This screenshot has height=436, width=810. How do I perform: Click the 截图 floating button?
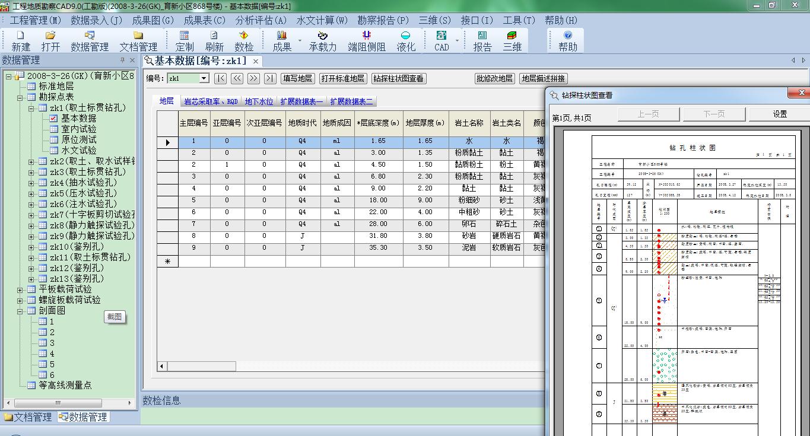tap(115, 317)
